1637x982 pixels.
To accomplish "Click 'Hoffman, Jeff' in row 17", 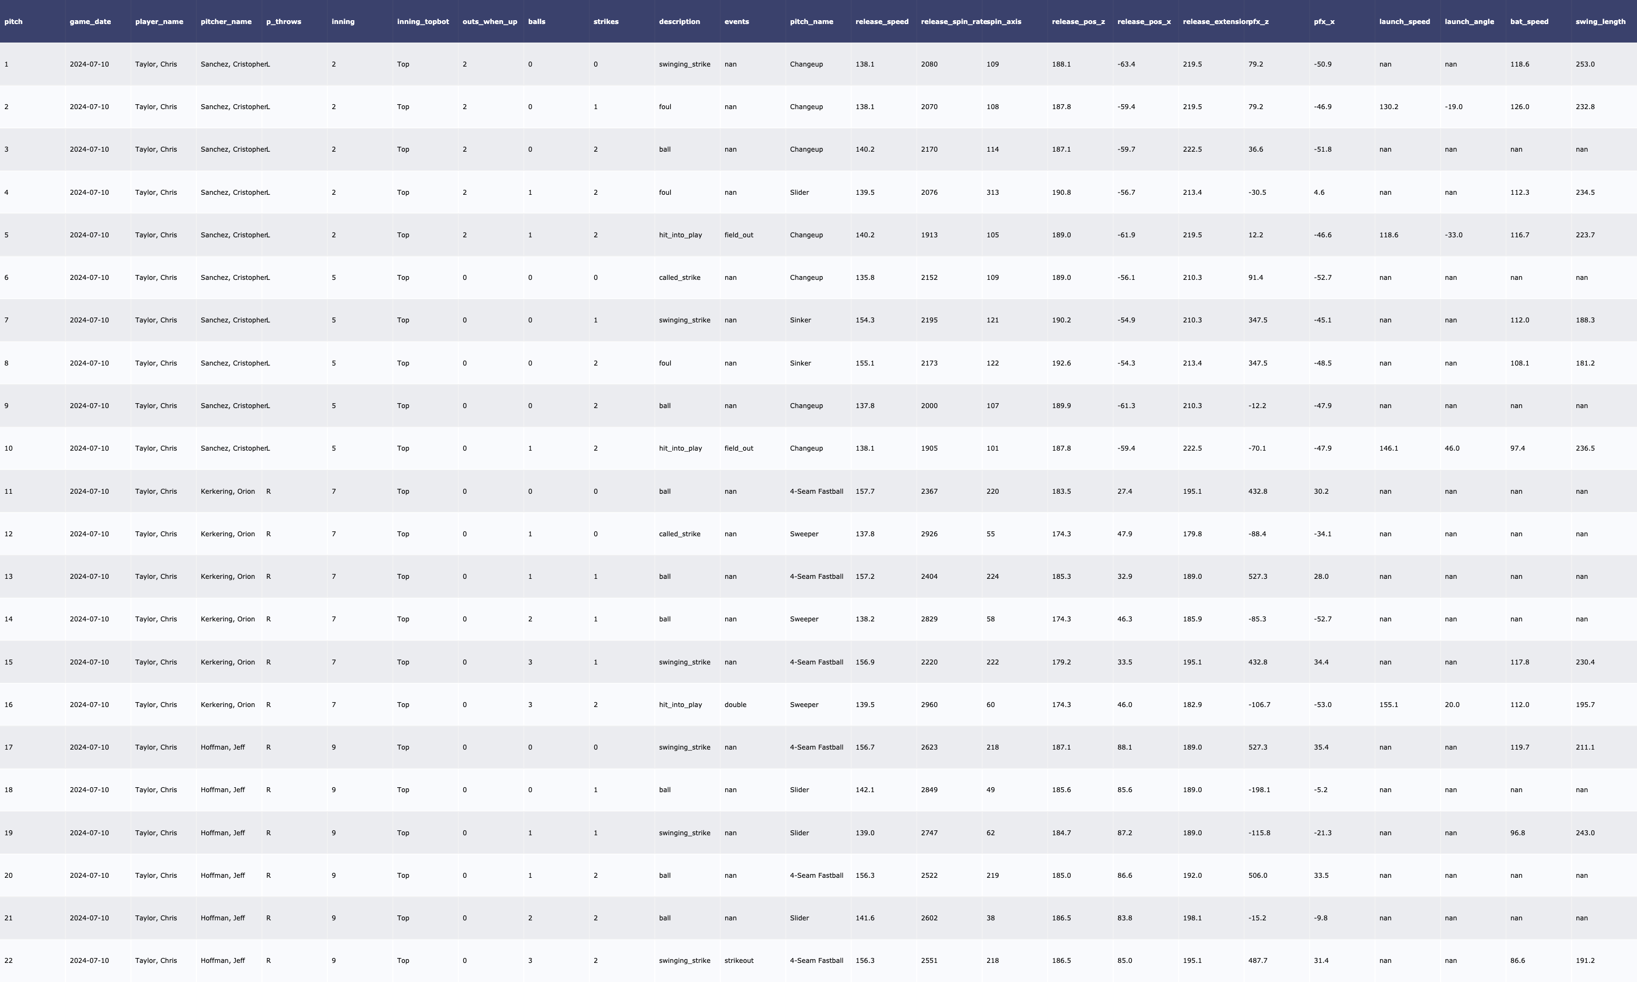I will (x=222, y=747).
